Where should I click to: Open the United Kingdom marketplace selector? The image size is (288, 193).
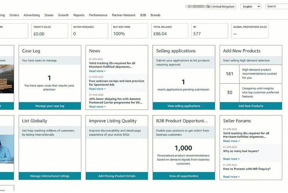click(x=223, y=7)
